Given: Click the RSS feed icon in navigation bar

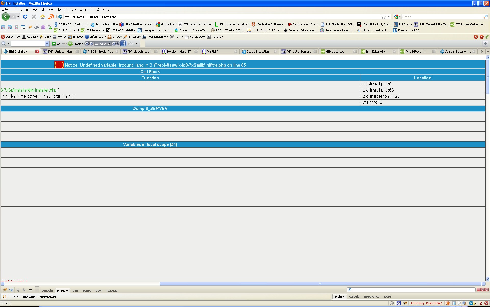Looking at the screenshot, I should coord(51,17).
